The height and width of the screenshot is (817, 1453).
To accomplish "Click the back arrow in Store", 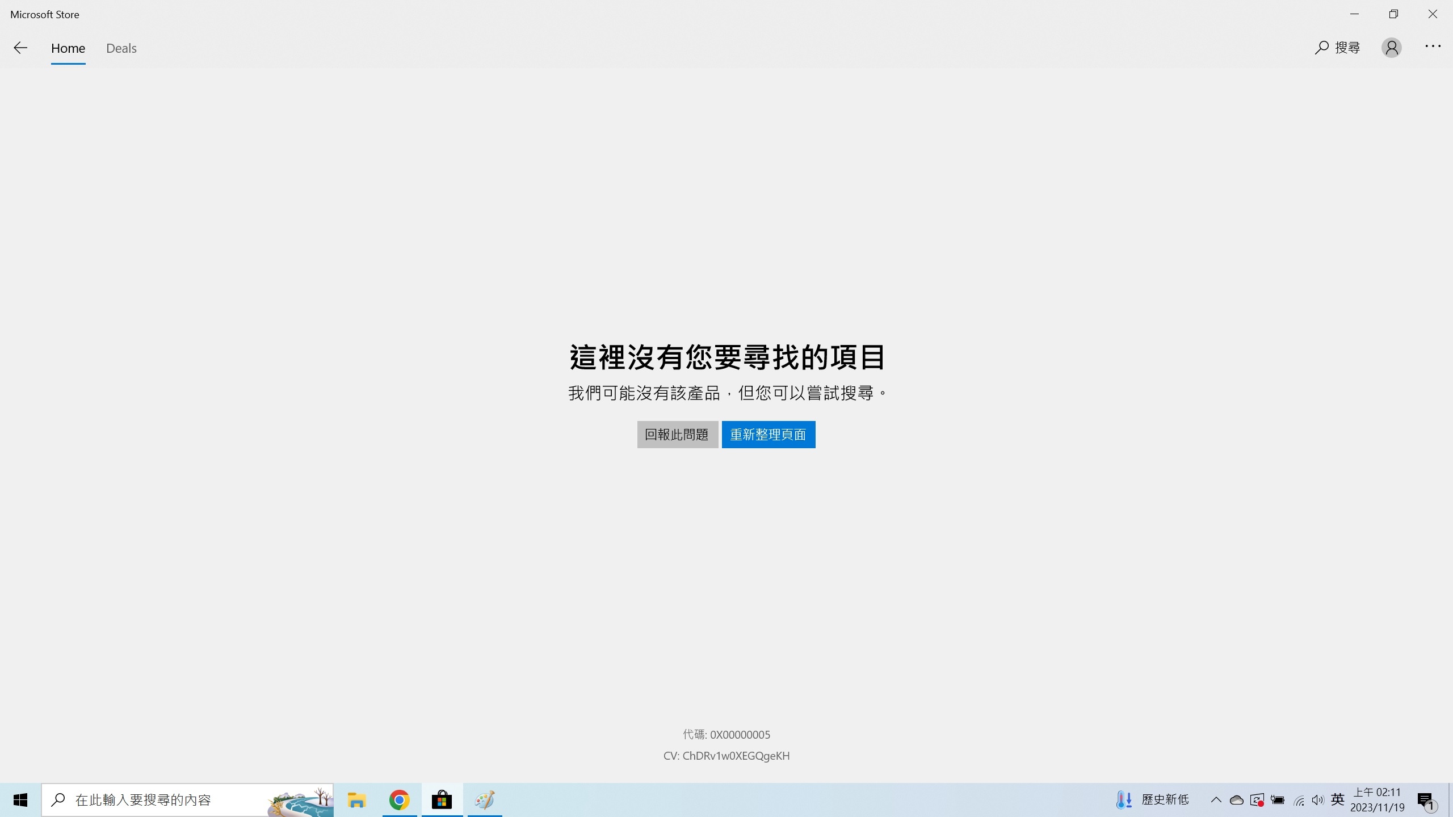I will [x=20, y=48].
